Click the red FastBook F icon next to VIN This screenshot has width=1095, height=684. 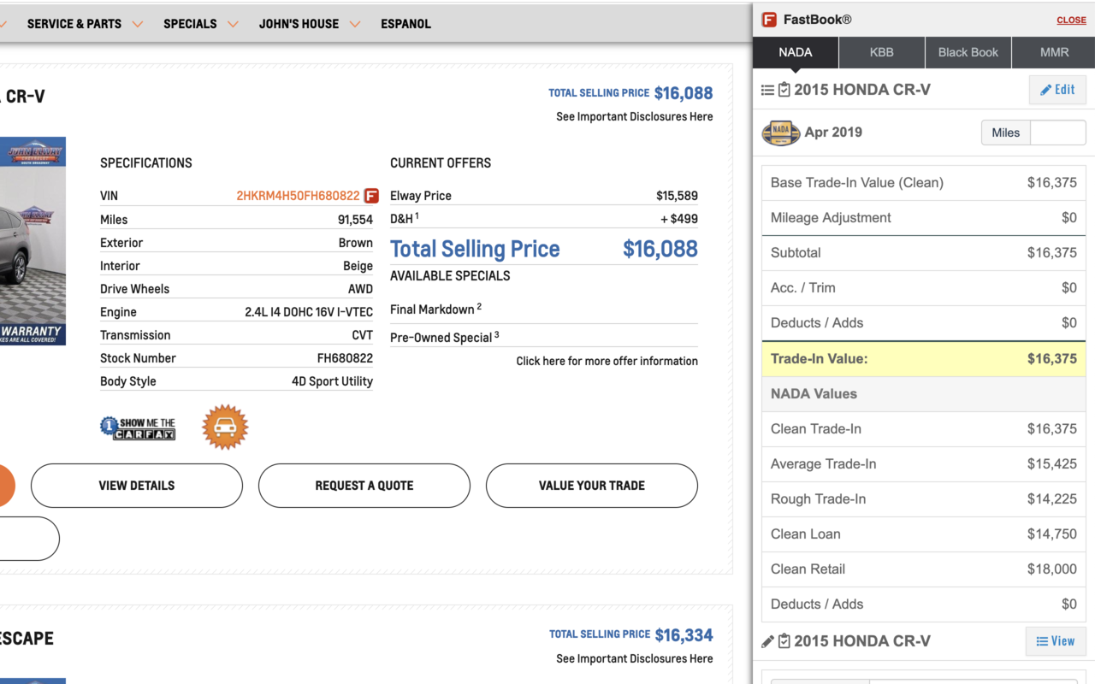click(x=371, y=196)
